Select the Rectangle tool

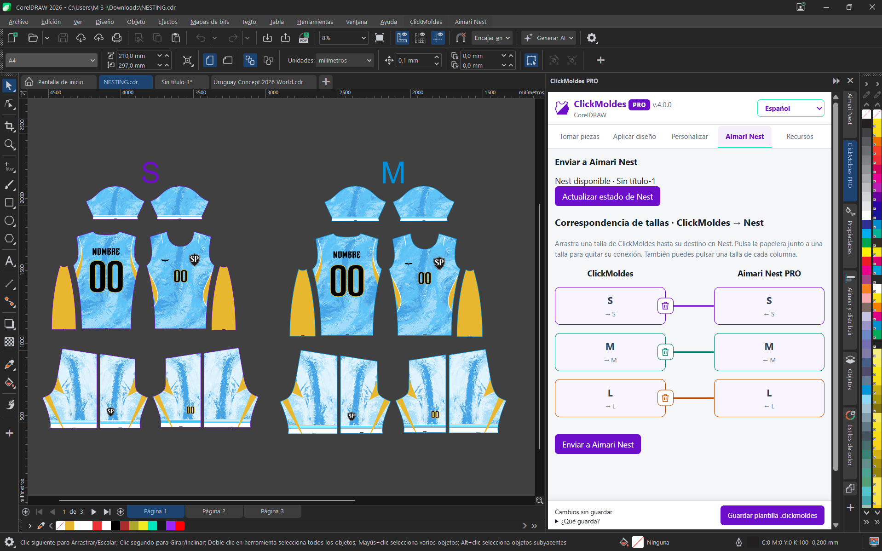coord(9,202)
